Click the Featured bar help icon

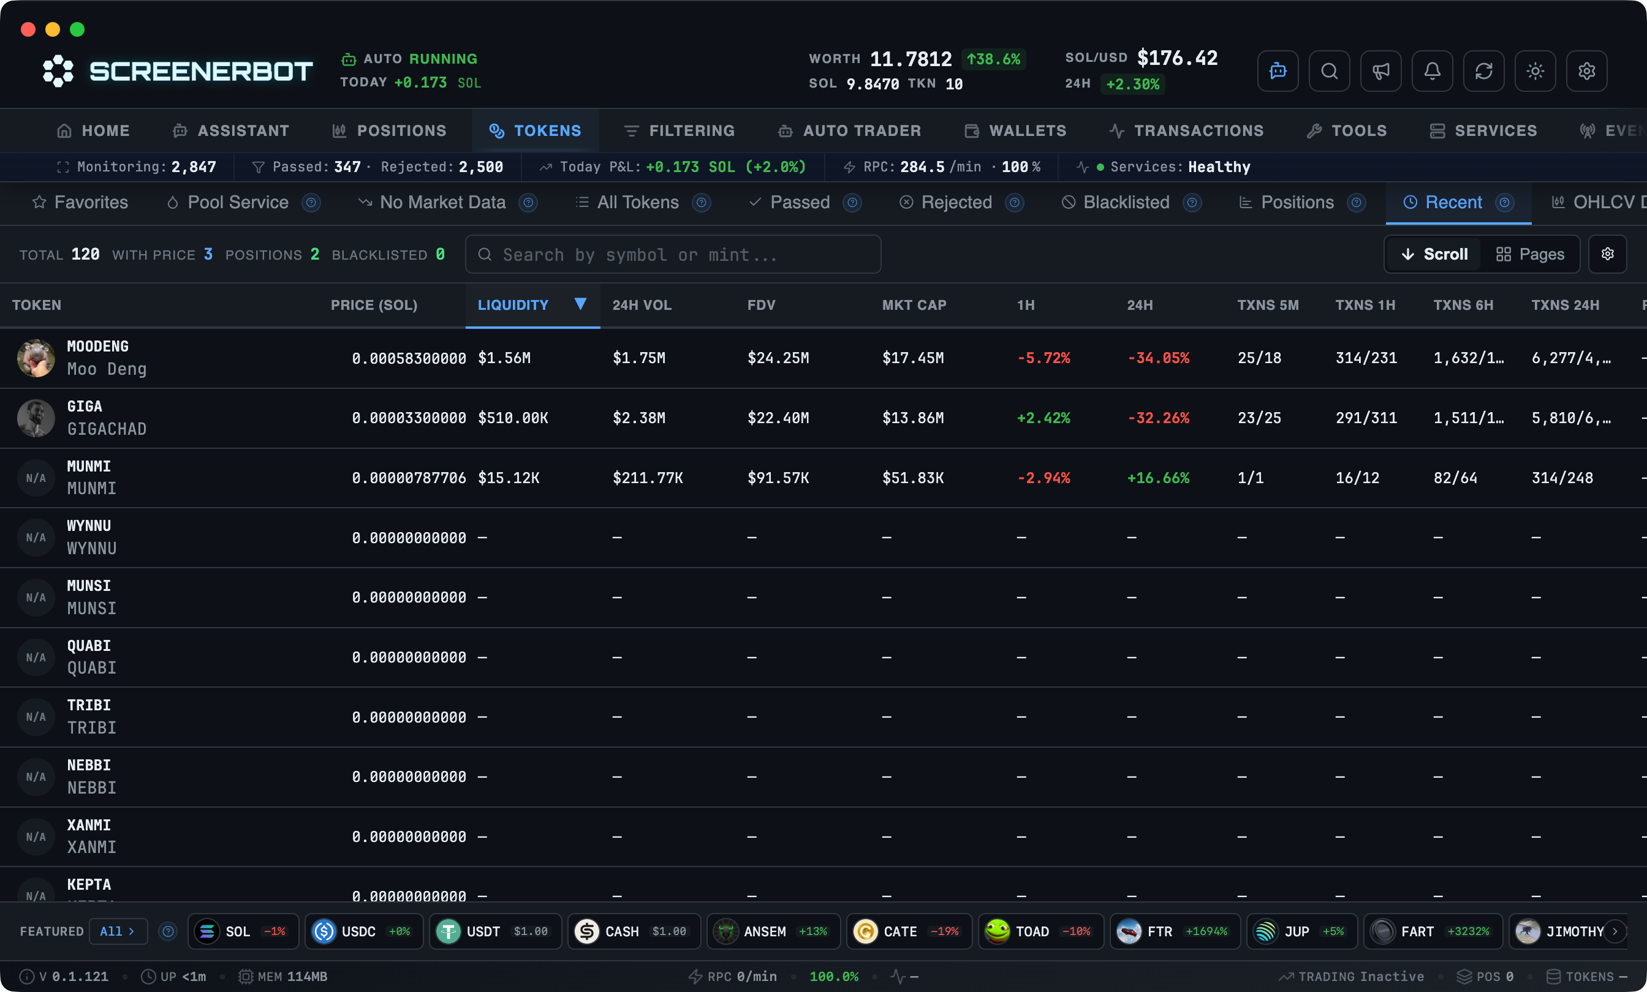168,931
